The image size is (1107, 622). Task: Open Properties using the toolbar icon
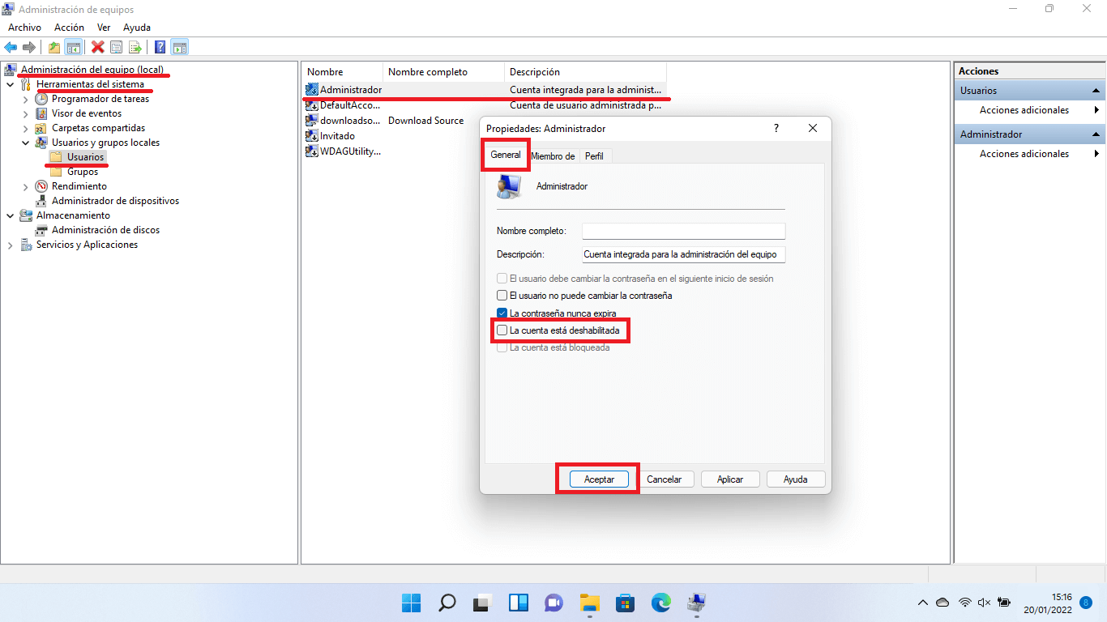tap(115, 46)
